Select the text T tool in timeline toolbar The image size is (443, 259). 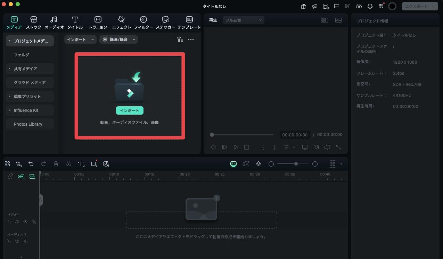pyautogui.click(x=81, y=164)
